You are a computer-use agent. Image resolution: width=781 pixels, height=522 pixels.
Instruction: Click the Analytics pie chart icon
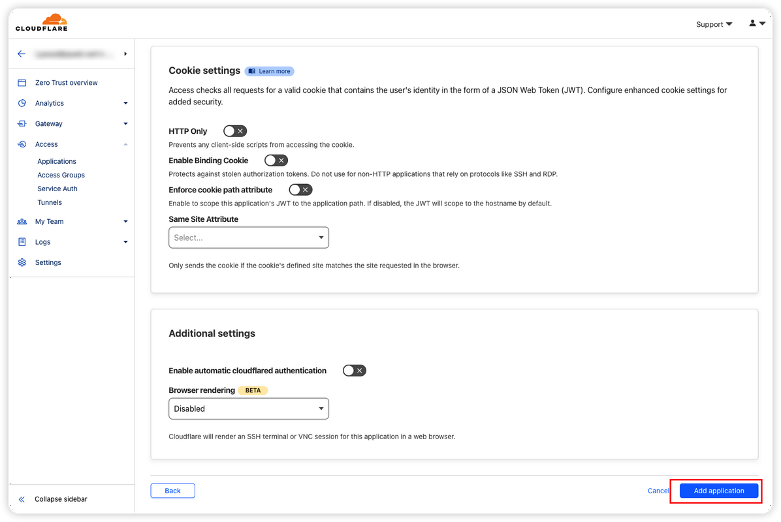tap(22, 103)
